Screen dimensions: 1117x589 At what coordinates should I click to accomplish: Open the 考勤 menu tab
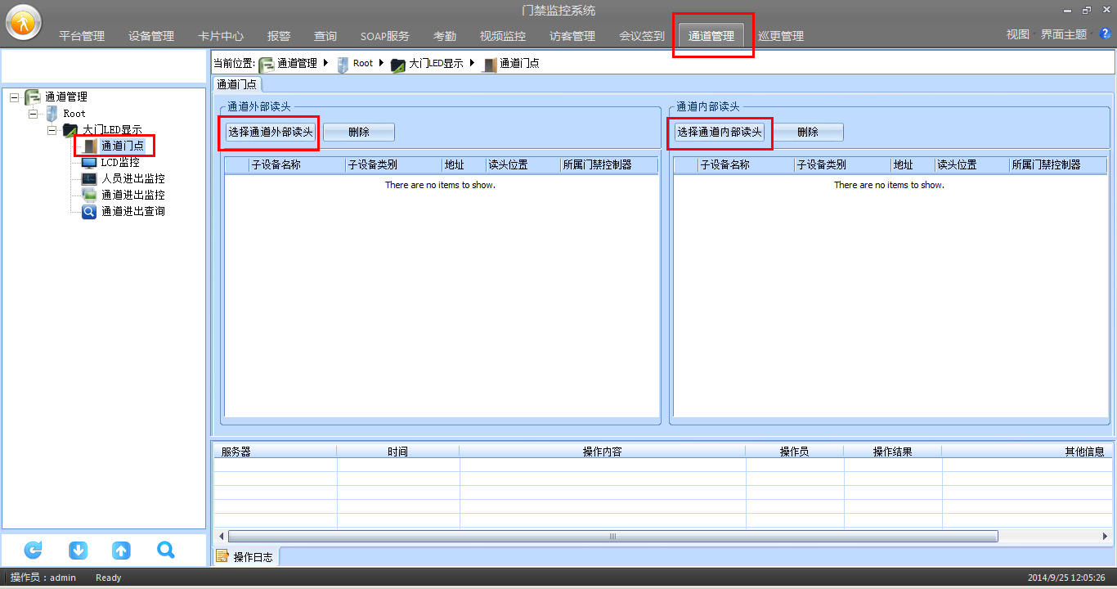pos(445,36)
